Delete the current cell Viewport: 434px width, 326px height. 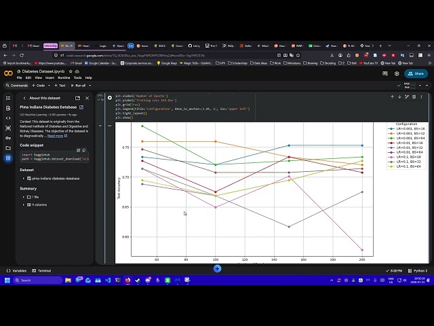414,96
